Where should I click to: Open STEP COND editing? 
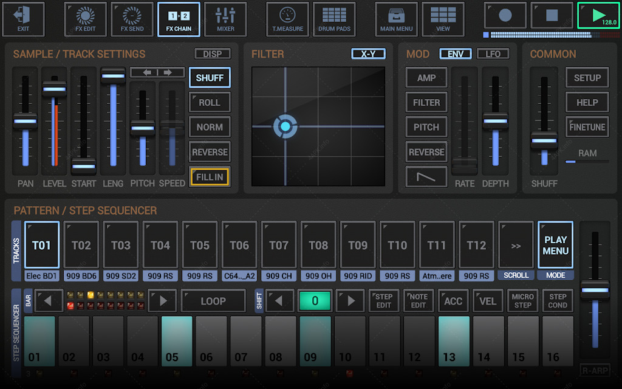(558, 301)
